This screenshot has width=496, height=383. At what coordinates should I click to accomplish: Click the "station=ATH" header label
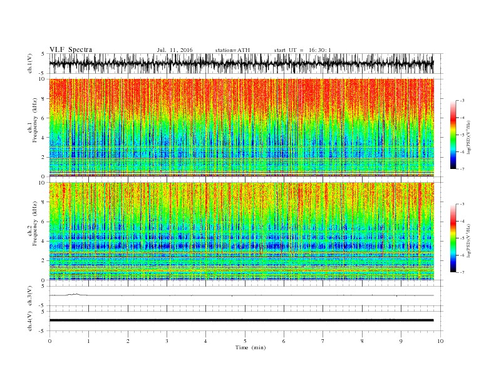232,50
